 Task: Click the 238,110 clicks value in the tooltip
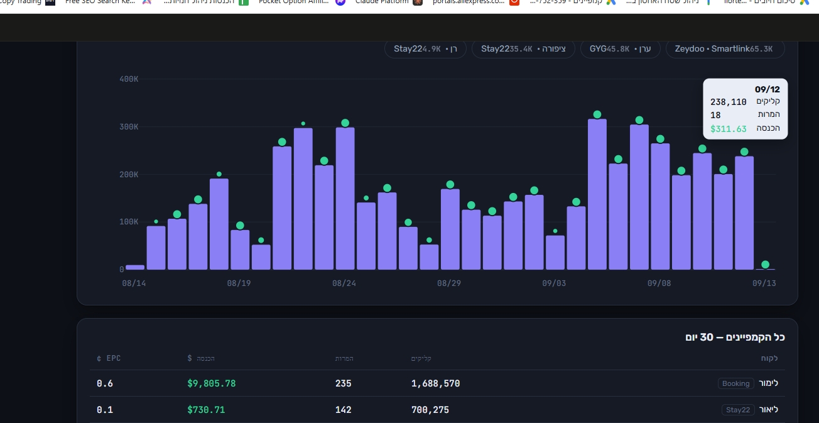(729, 102)
